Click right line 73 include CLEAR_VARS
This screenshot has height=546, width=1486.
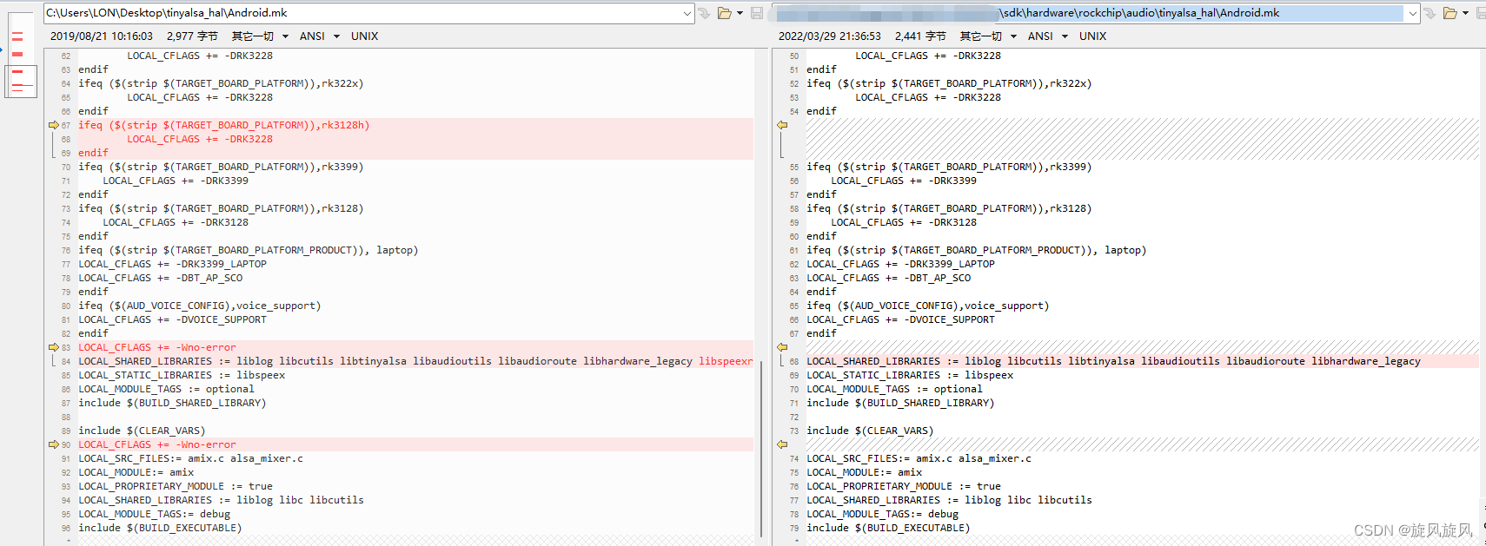[870, 431]
